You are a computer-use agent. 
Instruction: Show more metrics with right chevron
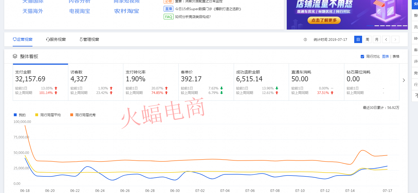pos(404,80)
